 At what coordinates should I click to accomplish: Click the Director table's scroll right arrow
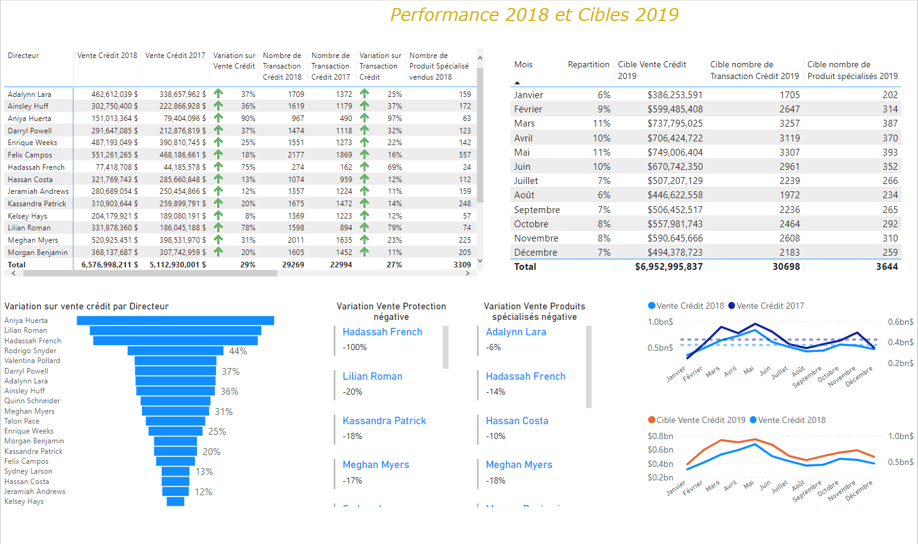coord(467,273)
